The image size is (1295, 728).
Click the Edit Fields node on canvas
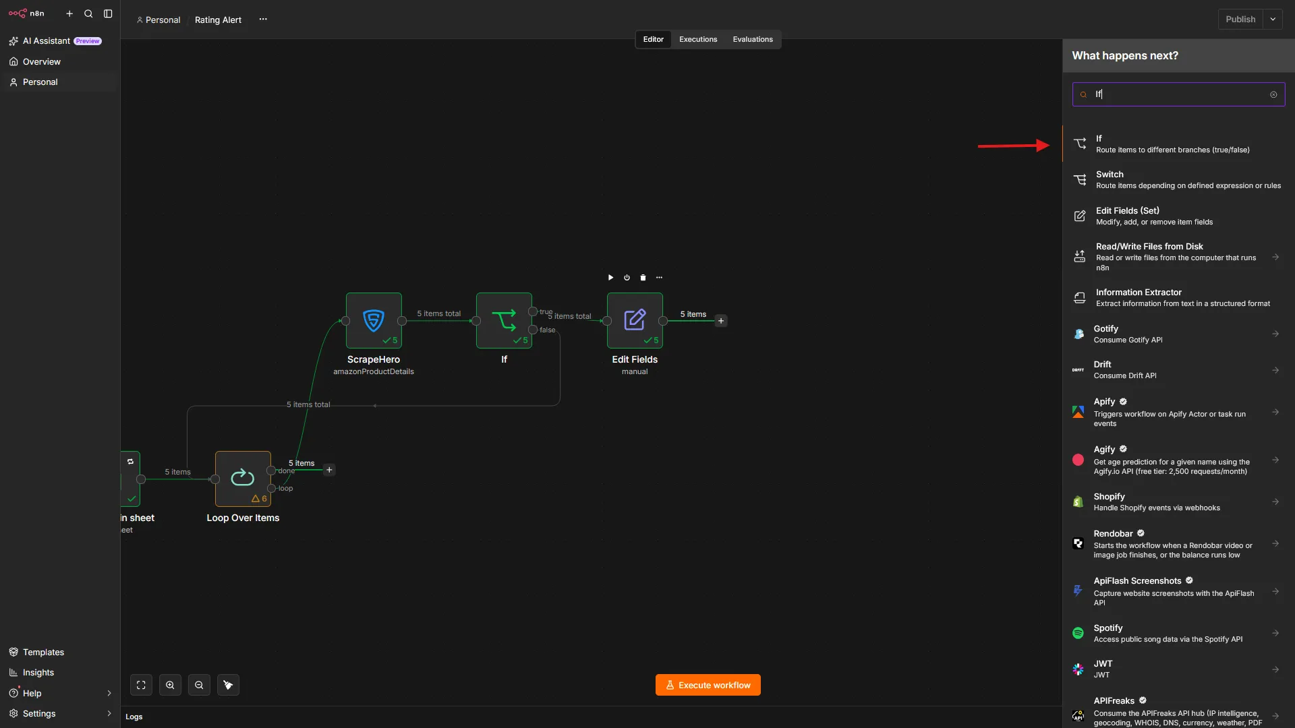tap(635, 320)
